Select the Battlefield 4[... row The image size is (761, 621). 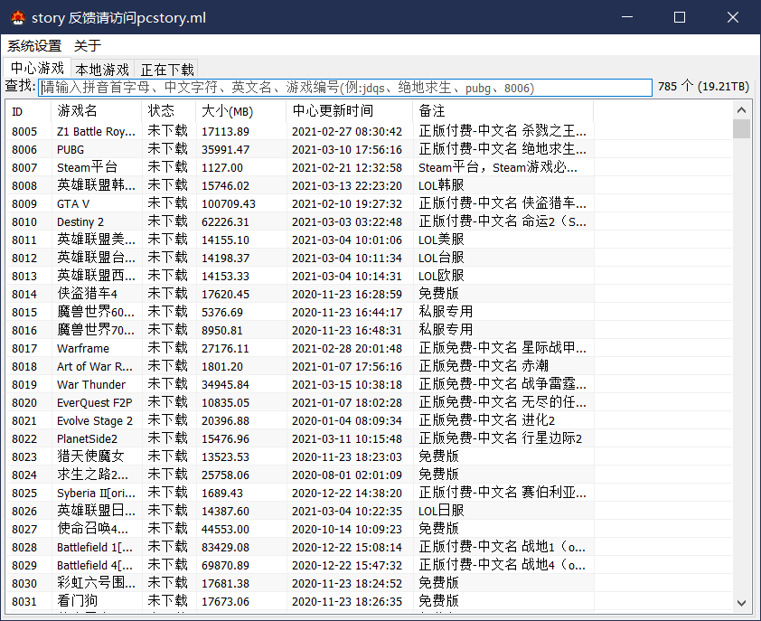click(x=300, y=565)
